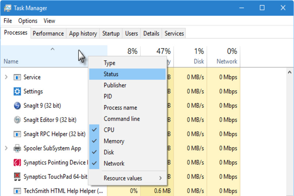This screenshot has width=294, height=196.
Task: Select Status in the context menu
Action: pos(111,74)
